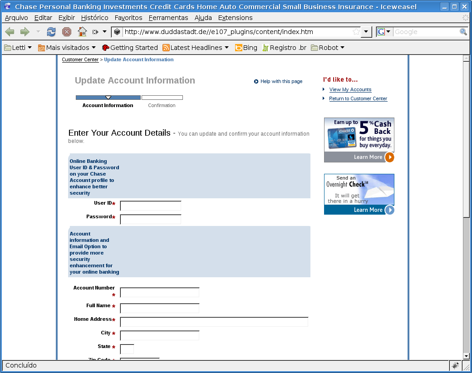This screenshot has height=373, width=472.
Task: Focus the User ID field
Action: pos(151,206)
